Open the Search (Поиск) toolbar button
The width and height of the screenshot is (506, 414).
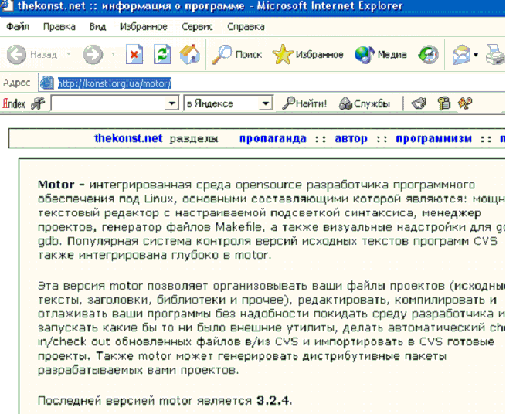[238, 55]
